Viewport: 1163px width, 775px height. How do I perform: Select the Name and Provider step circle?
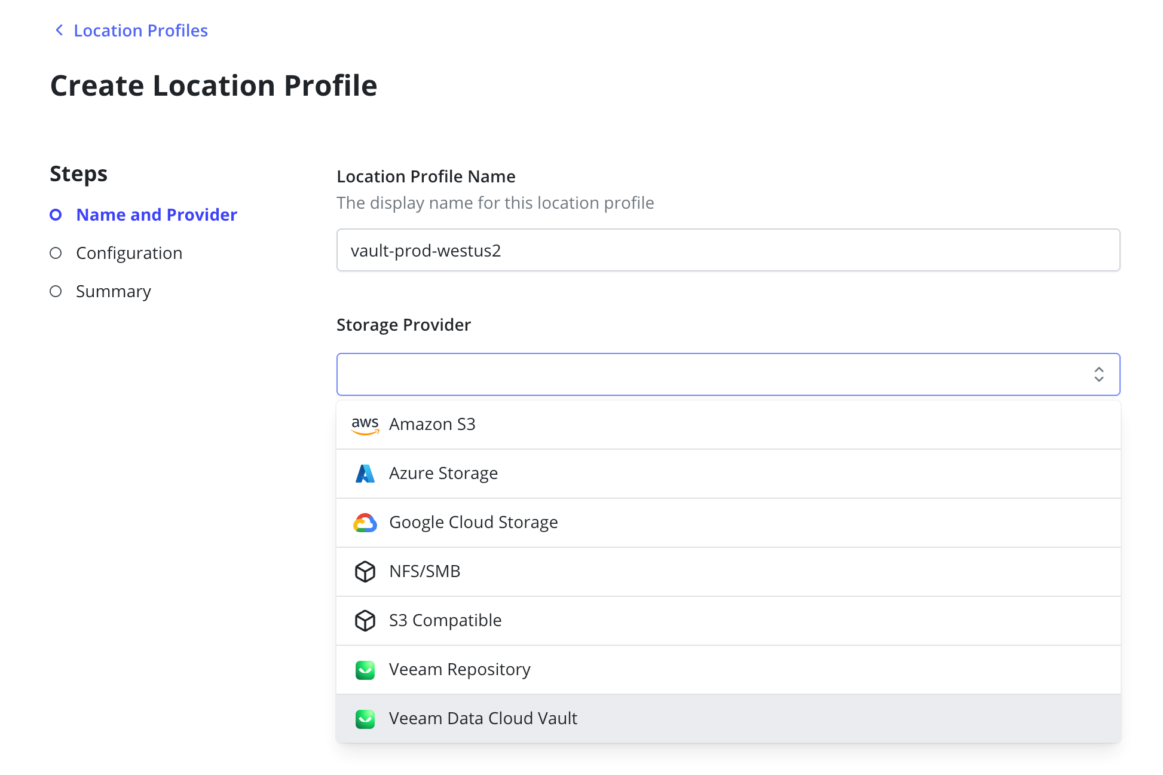56,215
